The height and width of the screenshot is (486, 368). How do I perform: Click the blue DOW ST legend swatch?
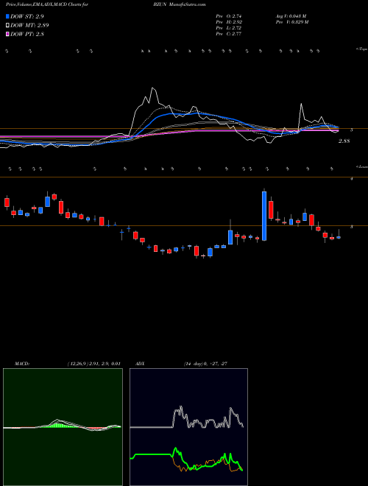(7, 17)
